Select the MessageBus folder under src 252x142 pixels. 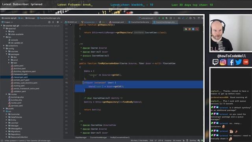(17, 129)
